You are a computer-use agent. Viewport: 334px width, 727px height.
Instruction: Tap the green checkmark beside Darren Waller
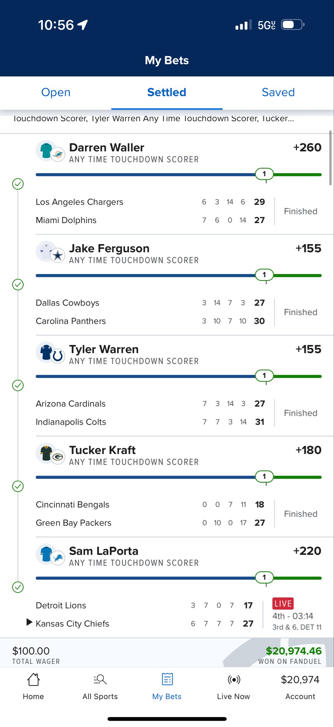[x=18, y=184]
